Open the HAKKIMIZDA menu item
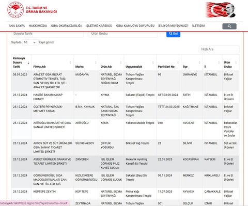 point(38,26)
